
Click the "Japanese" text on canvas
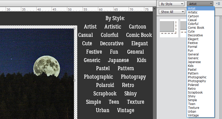[118, 61]
